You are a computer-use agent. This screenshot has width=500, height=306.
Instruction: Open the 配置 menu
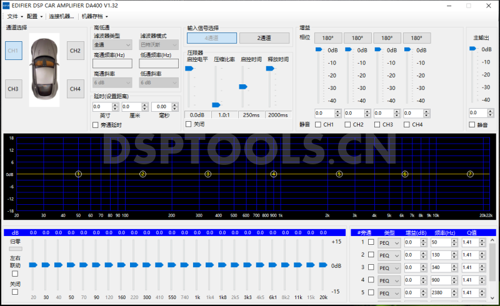34,16
